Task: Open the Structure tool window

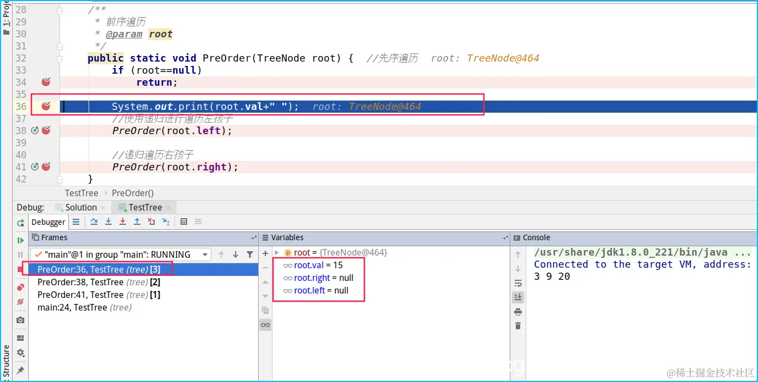Action: [6, 361]
